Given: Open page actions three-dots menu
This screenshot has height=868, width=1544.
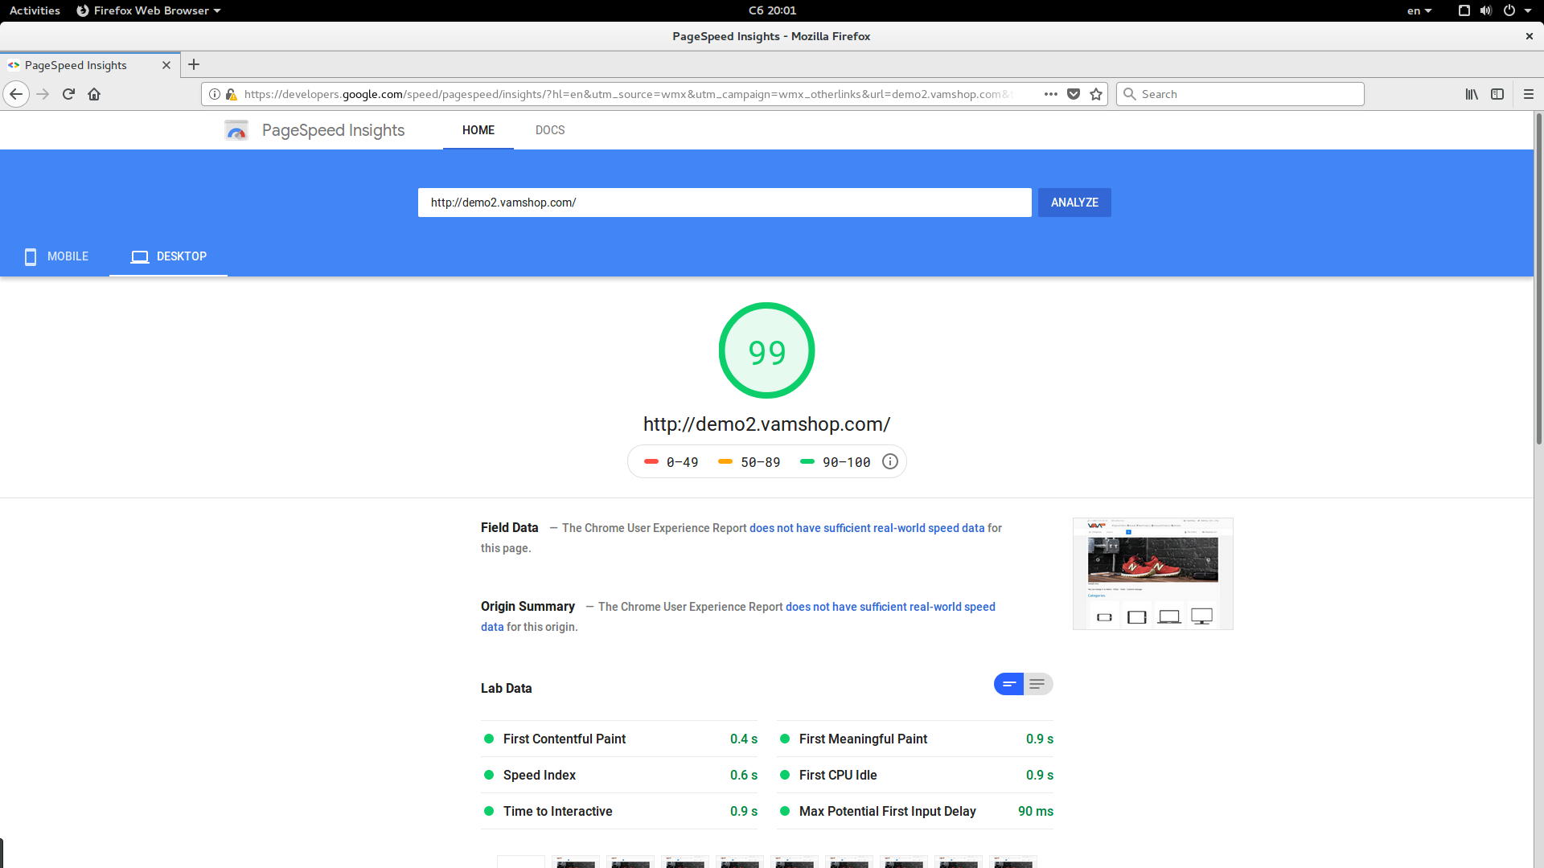Looking at the screenshot, I should [1050, 94].
